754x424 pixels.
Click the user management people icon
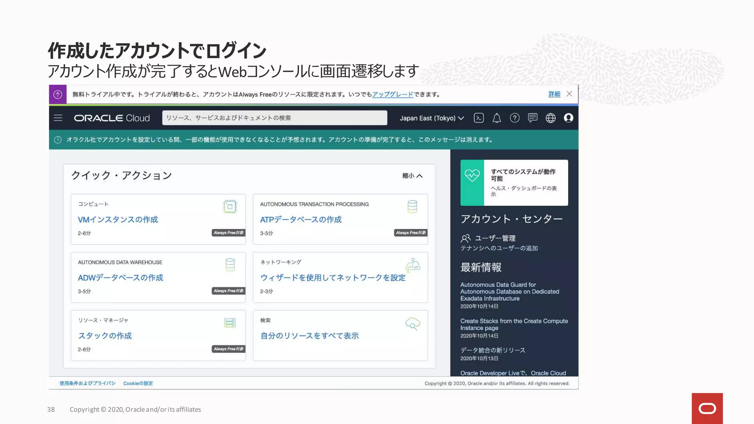466,238
